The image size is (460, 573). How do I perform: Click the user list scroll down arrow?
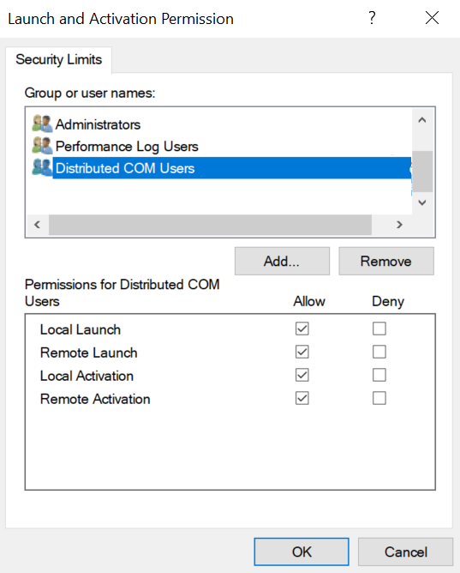tap(422, 202)
